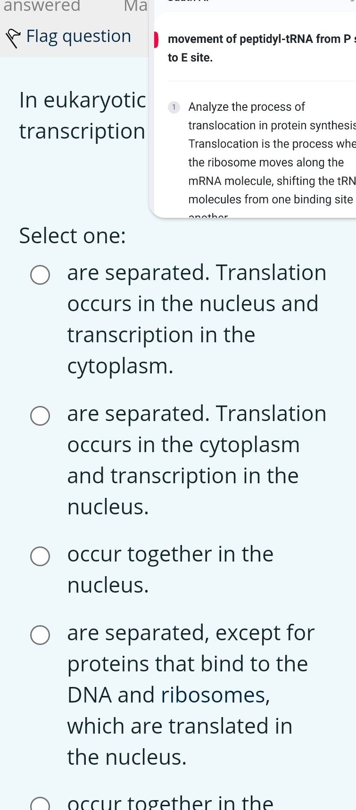The height and width of the screenshot is (810, 356).
Task: Click the 'to E site.' line in overlay
Action: (x=190, y=58)
